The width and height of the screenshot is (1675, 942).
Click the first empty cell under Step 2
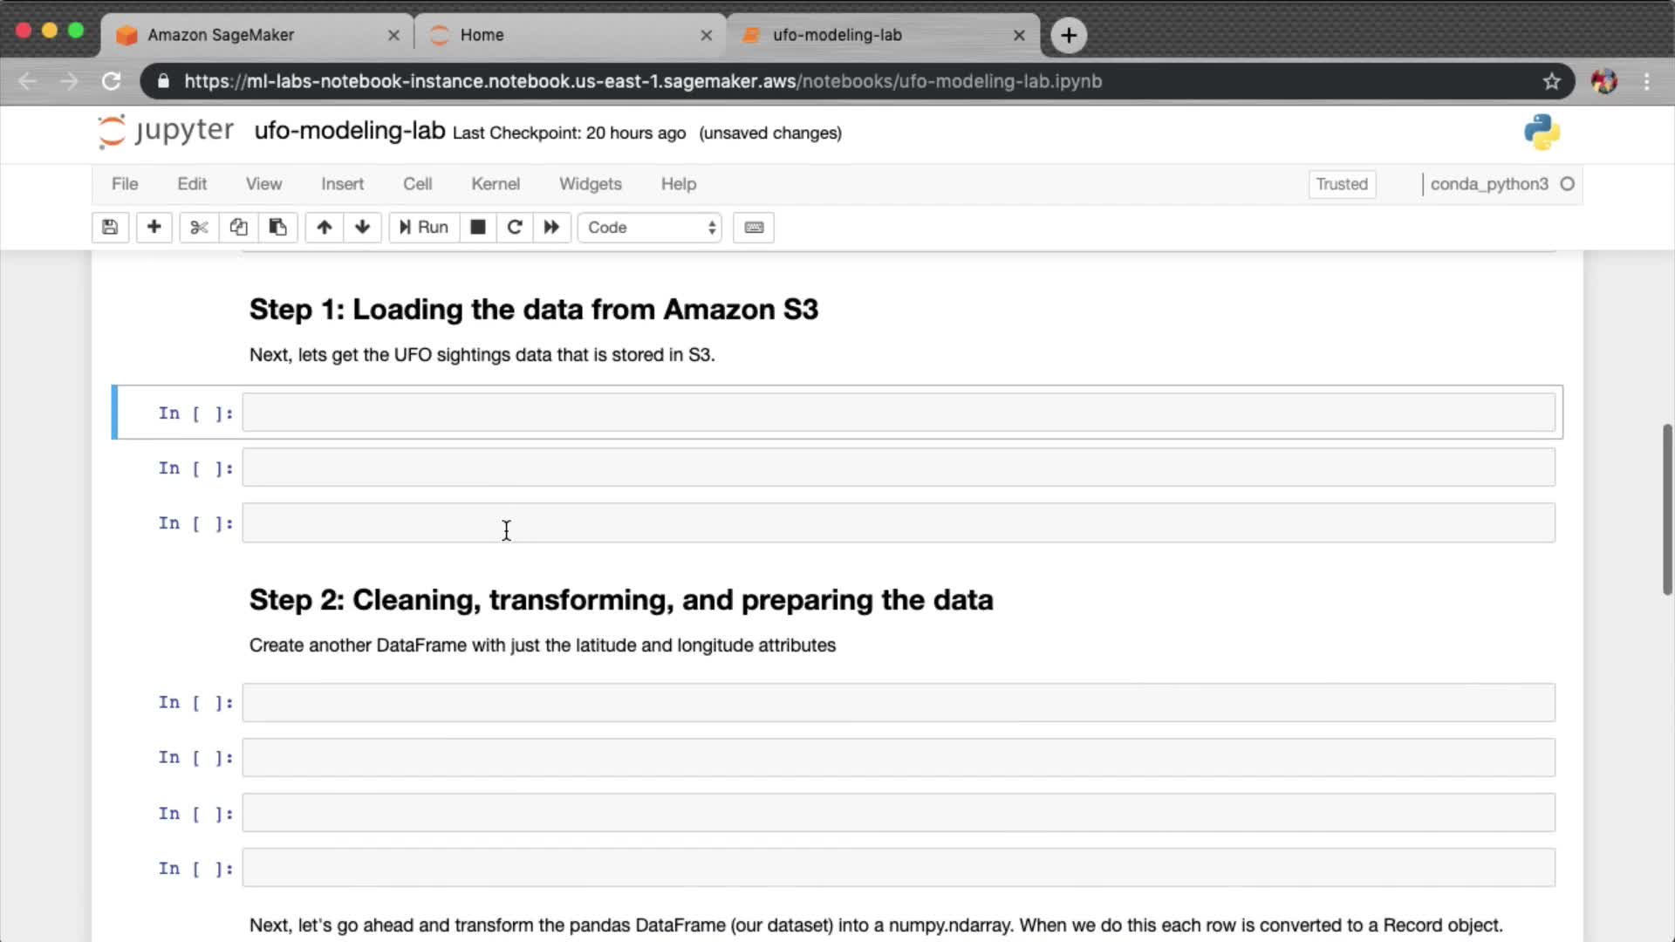coord(898,703)
